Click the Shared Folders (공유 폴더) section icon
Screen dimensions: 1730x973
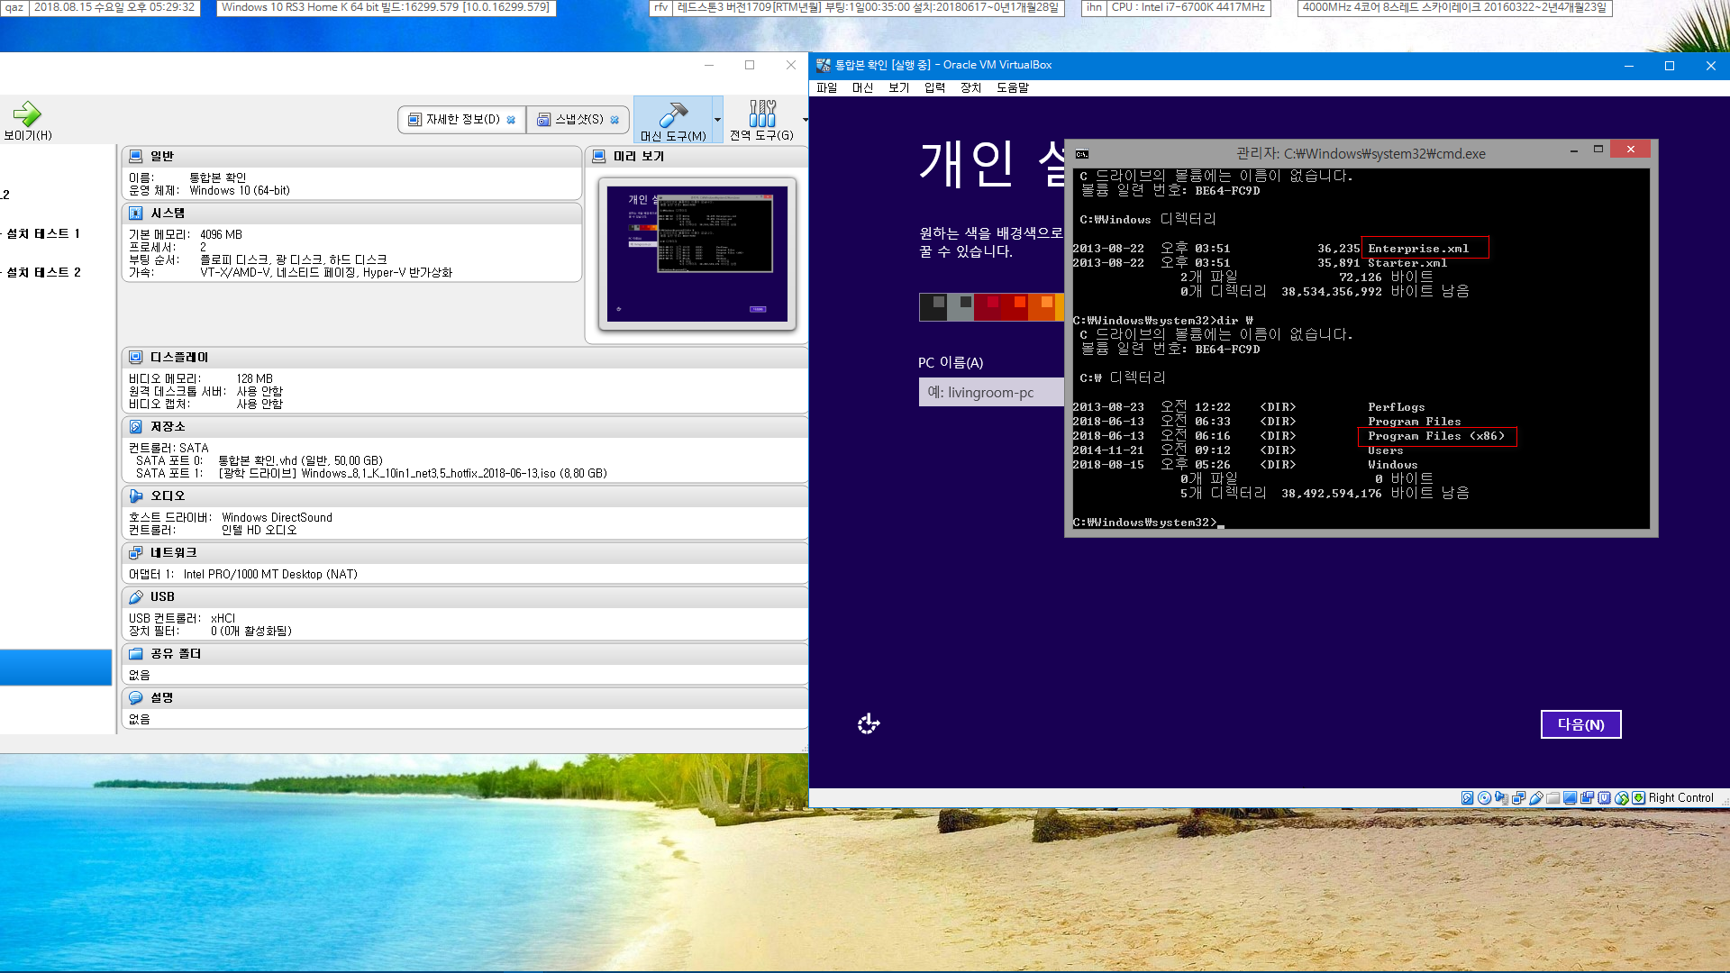pos(136,654)
